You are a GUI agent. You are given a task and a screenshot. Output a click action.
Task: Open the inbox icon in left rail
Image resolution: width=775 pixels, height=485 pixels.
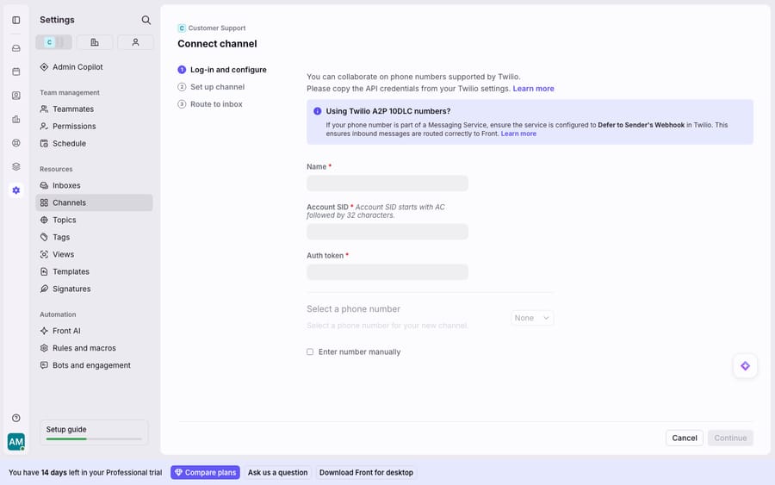pyautogui.click(x=15, y=48)
